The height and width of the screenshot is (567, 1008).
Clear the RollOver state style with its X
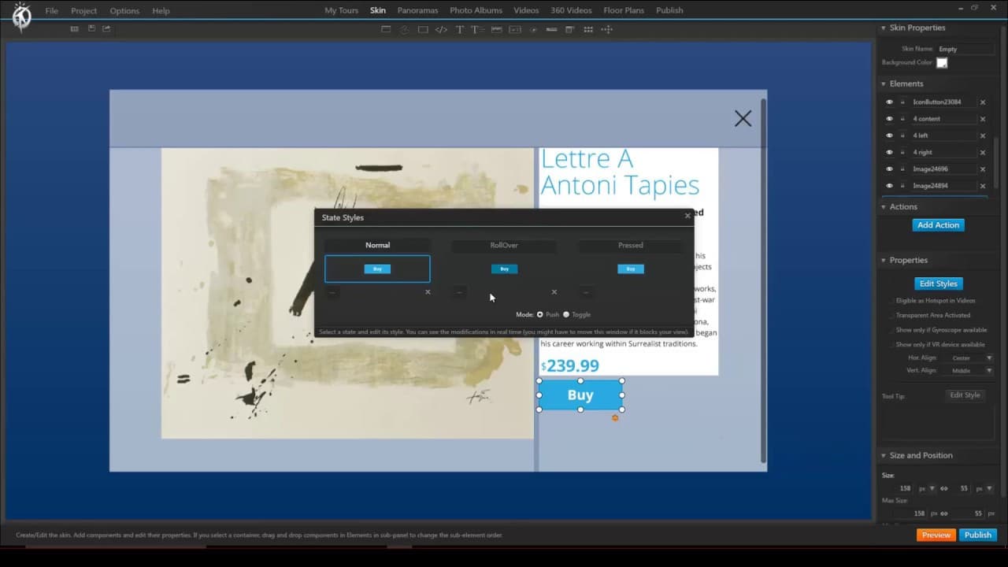554,292
